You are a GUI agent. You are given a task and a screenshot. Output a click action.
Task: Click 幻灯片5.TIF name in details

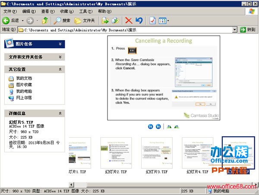pos(21,122)
